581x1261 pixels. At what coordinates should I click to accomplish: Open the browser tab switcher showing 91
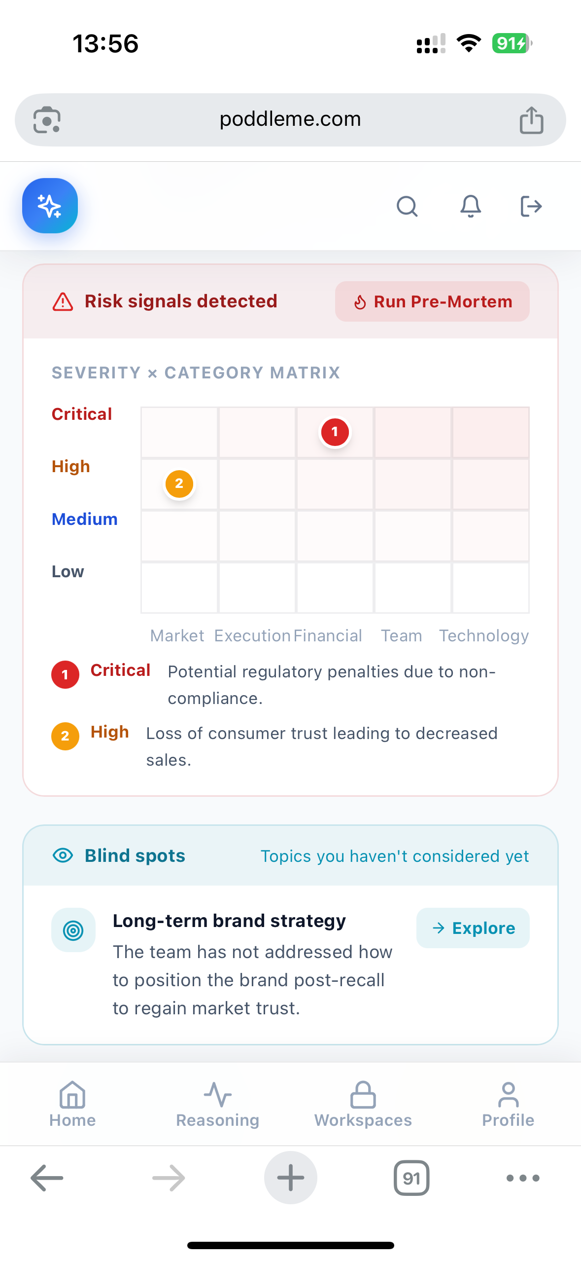pyautogui.click(x=411, y=1178)
